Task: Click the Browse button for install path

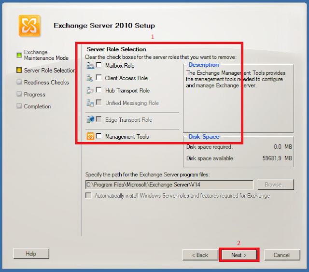Action: (276, 185)
